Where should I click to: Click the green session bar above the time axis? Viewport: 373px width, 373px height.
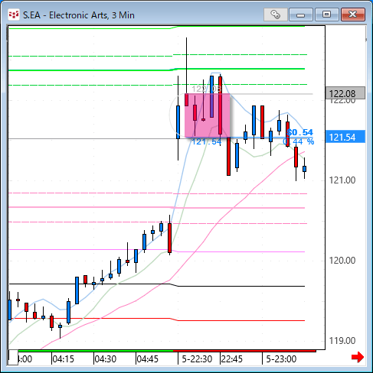(96, 351)
